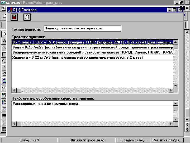Click the Средства тушения horizontal scroll thumb
The height and width of the screenshot is (143, 190).
click(x=19, y=91)
